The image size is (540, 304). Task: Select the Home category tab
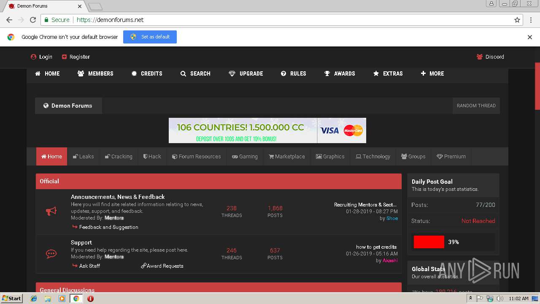tap(51, 156)
